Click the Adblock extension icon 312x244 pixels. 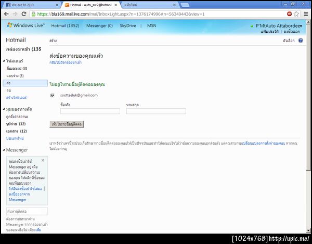point(289,14)
